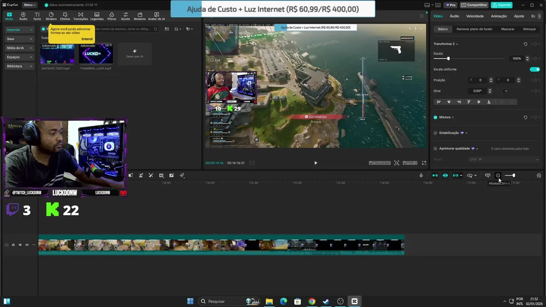Open the Transições panel
The image size is (546, 307).
81,16
